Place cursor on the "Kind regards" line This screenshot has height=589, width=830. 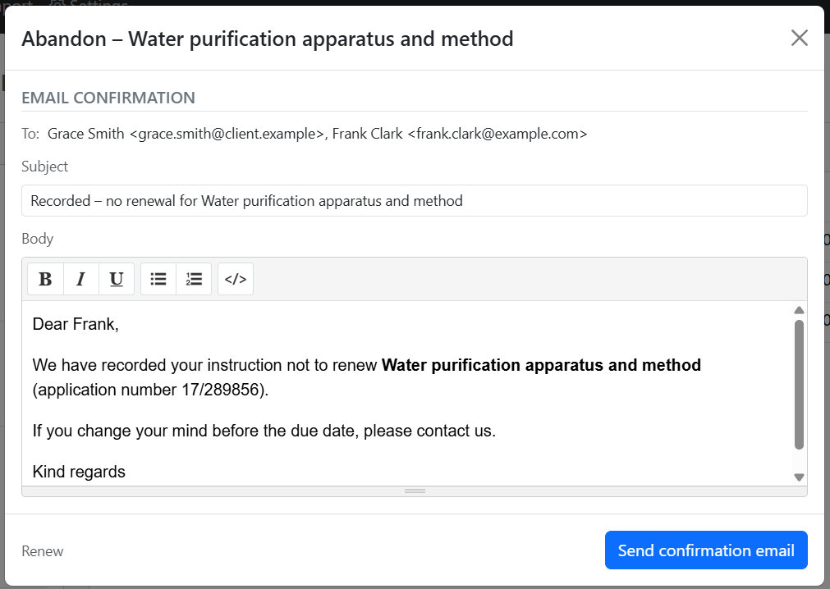(x=79, y=472)
